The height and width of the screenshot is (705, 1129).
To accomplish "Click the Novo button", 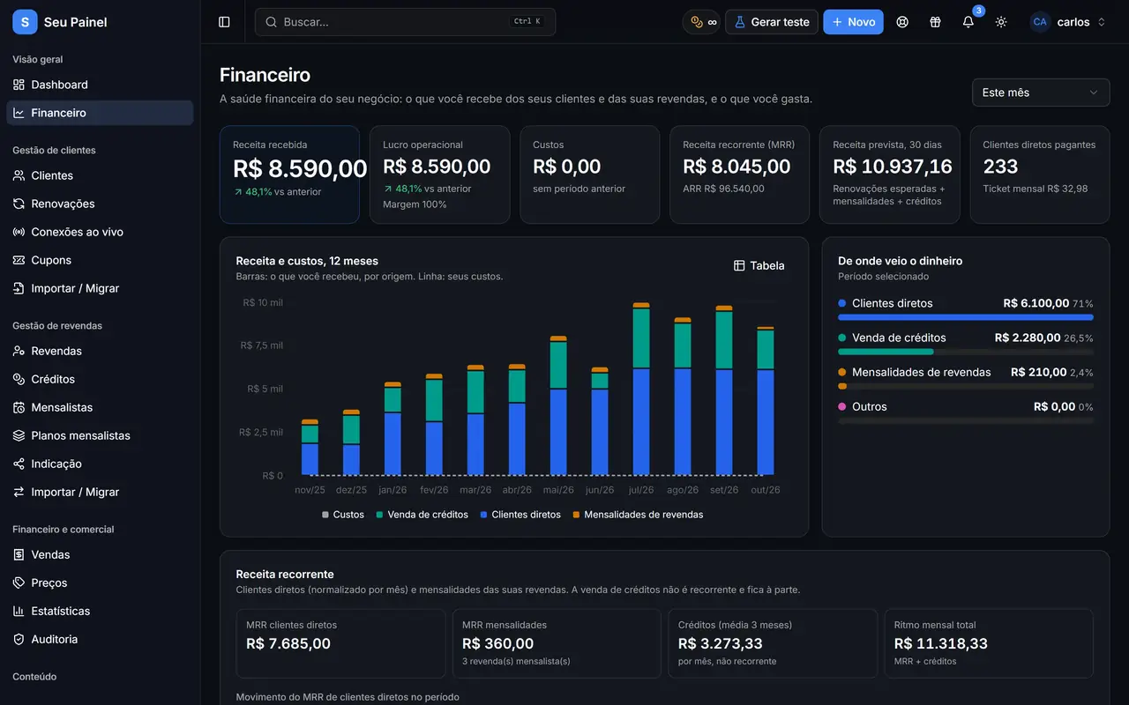I will (853, 22).
